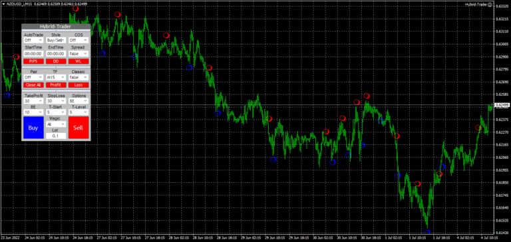Select the rightmost red signal circle near 4 Jul

tap(478, 128)
